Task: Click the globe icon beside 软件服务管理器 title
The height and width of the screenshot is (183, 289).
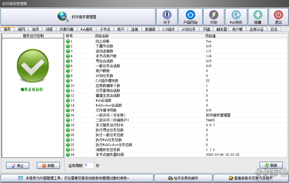Action: point(62,16)
